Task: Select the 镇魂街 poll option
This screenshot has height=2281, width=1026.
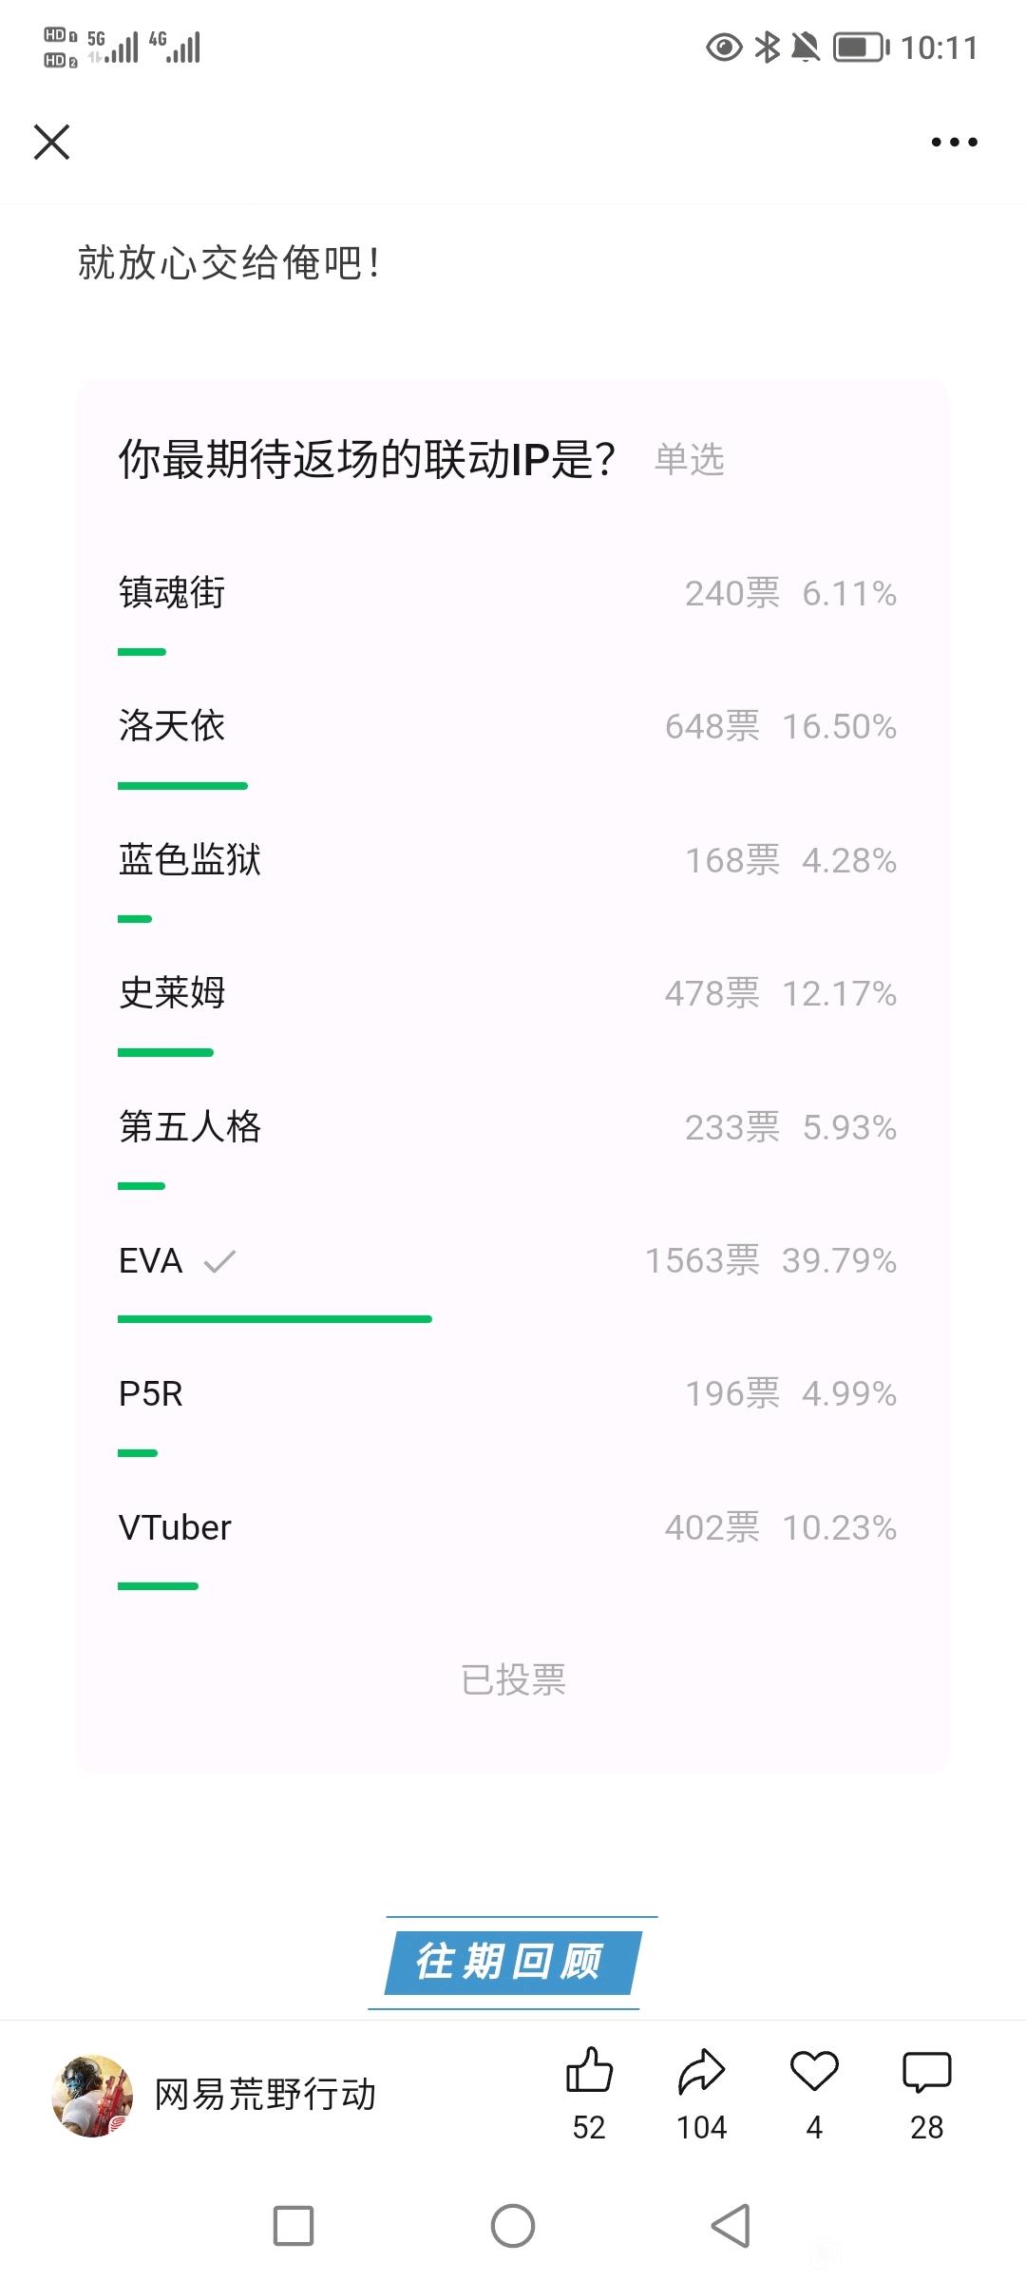Action: click(507, 611)
